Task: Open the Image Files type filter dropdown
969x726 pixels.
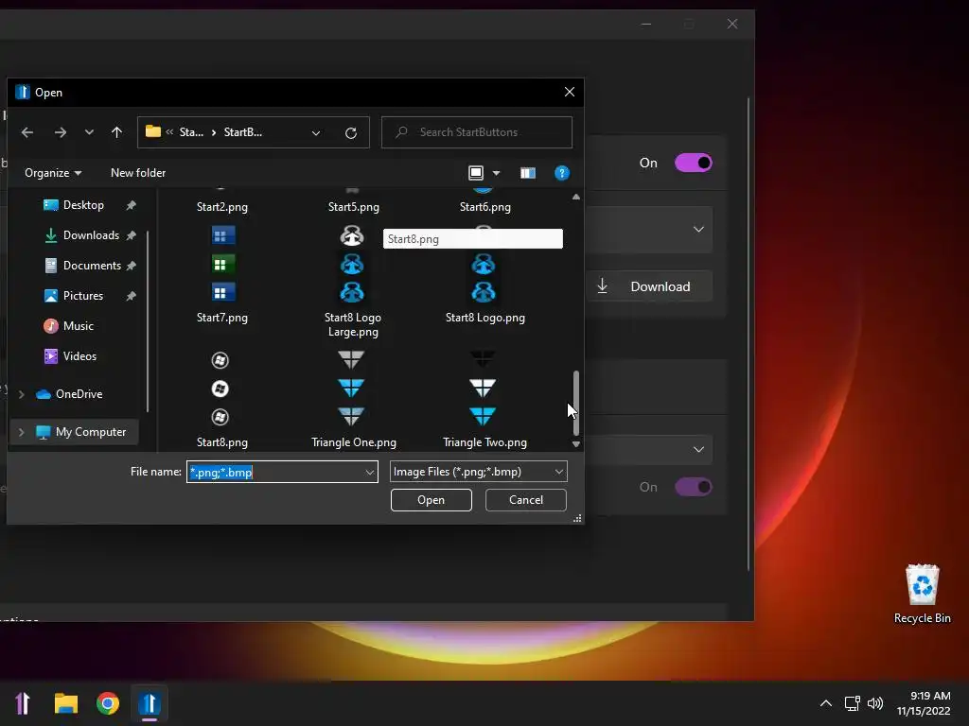Action: [x=478, y=472]
